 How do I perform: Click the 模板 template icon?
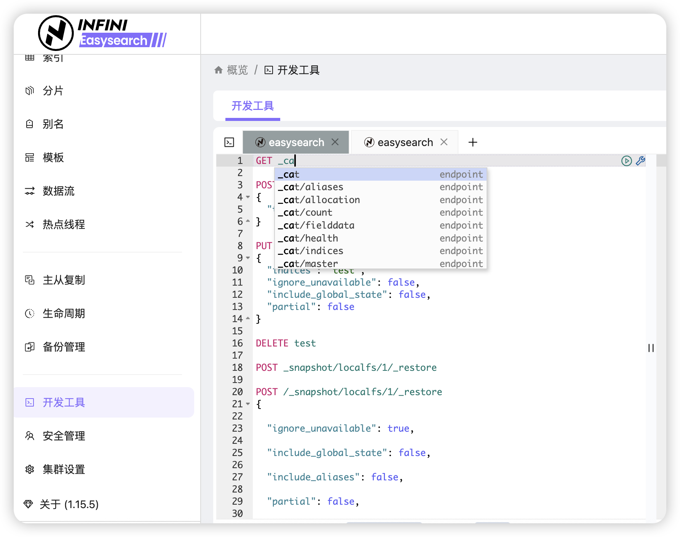[x=30, y=157]
